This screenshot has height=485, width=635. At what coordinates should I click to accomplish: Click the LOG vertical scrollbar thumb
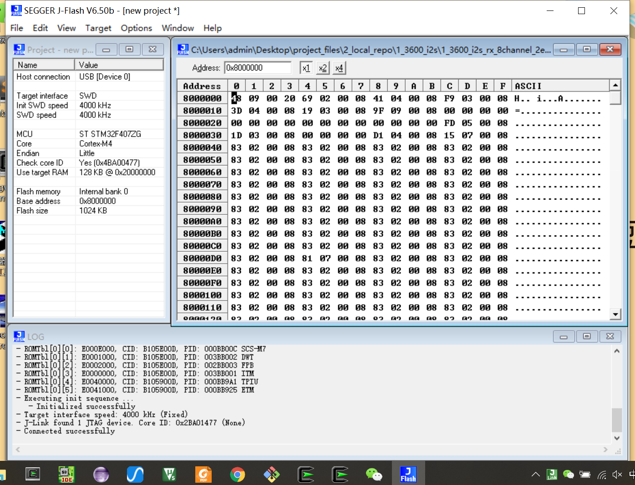click(x=617, y=420)
